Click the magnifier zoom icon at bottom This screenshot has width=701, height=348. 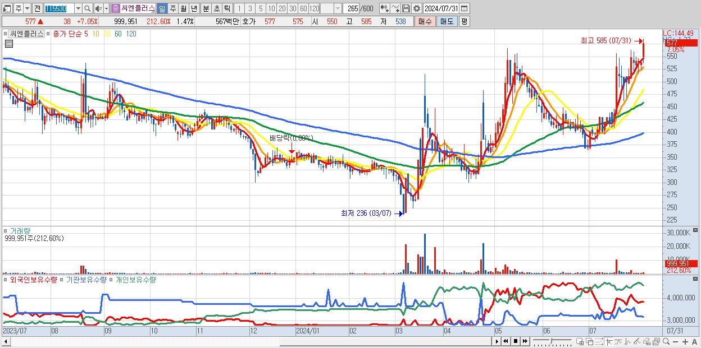click(x=666, y=341)
